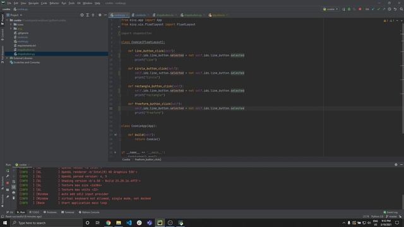Open the File menu
The height and width of the screenshot is (227, 404).
[9, 3]
